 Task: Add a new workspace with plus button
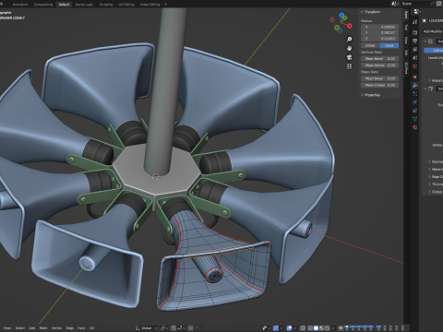166,5
